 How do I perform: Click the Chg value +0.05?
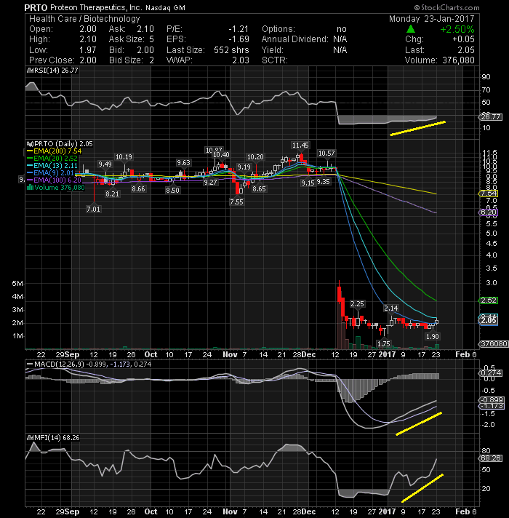coord(463,39)
